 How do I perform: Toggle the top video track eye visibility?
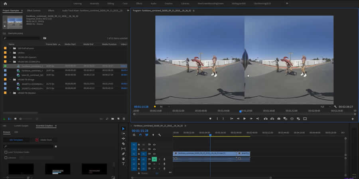pos(154,144)
